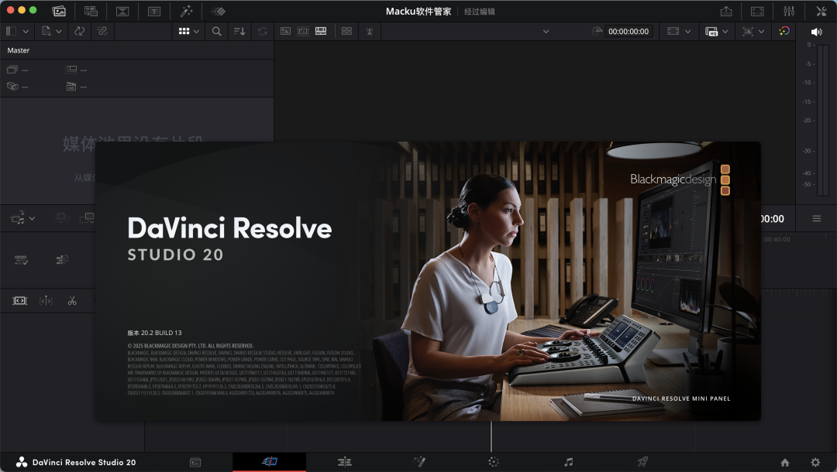
Task: Toggle the HQ proxy playback icon
Action: (711, 32)
